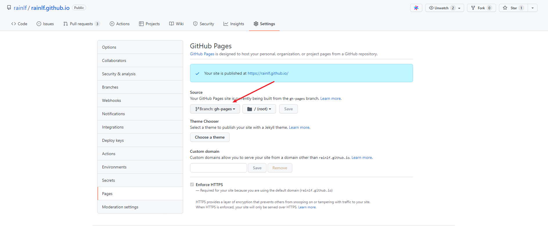The image size is (548, 226).
Task: Click Learn more in the Source section
Action: point(330,98)
